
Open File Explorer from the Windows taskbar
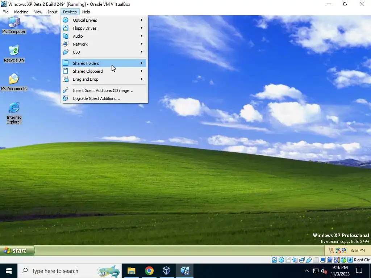pos(131,271)
